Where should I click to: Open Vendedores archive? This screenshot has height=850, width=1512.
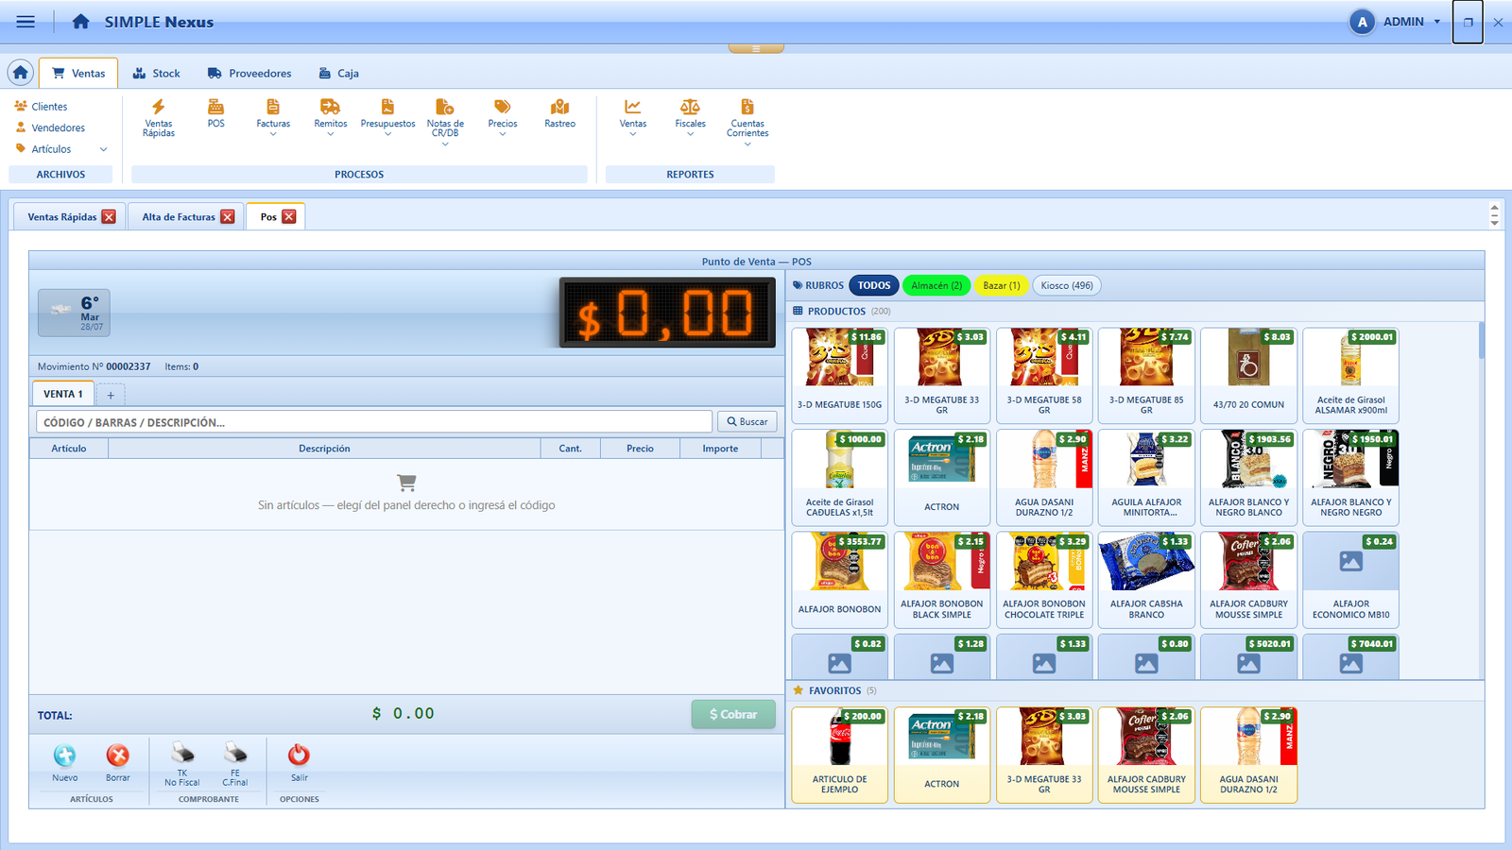(x=50, y=127)
